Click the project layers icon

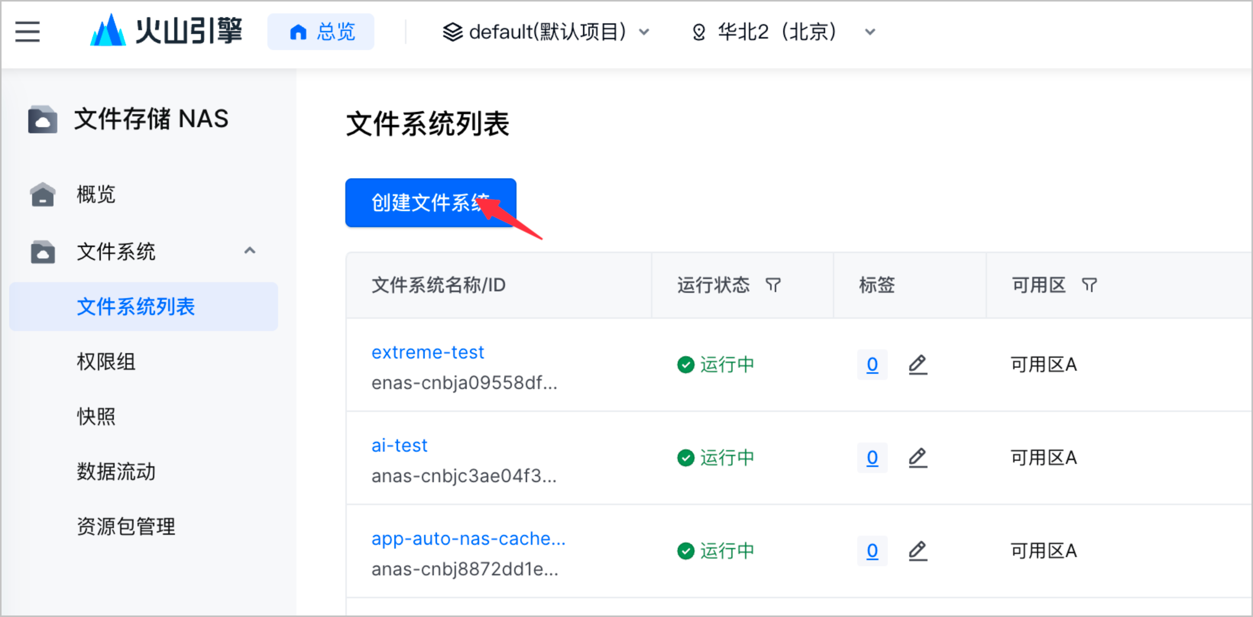pos(452,32)
